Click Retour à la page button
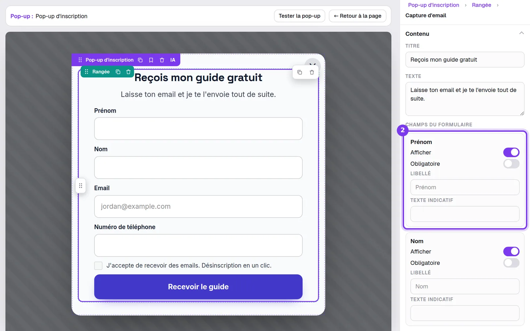 [357, 16]
